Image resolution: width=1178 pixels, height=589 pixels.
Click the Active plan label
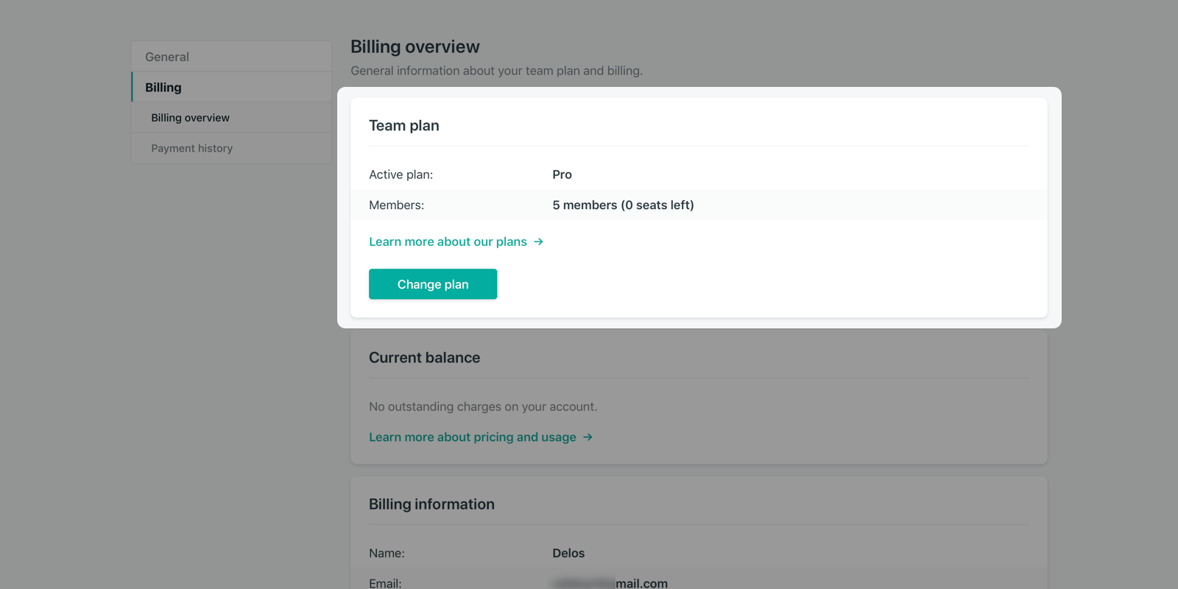(x=401, y=174)
